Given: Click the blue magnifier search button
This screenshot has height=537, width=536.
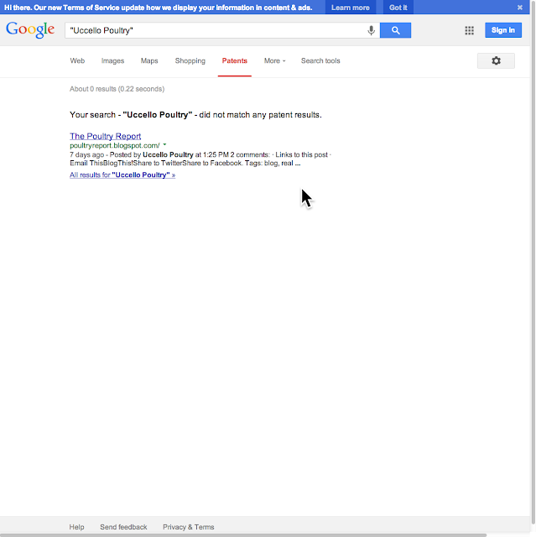Looking at the screenshot, I should click(x=395, y=30).
